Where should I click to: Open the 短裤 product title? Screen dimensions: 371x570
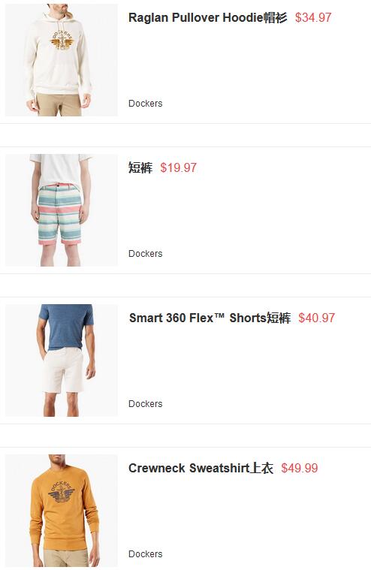(140, 167)
